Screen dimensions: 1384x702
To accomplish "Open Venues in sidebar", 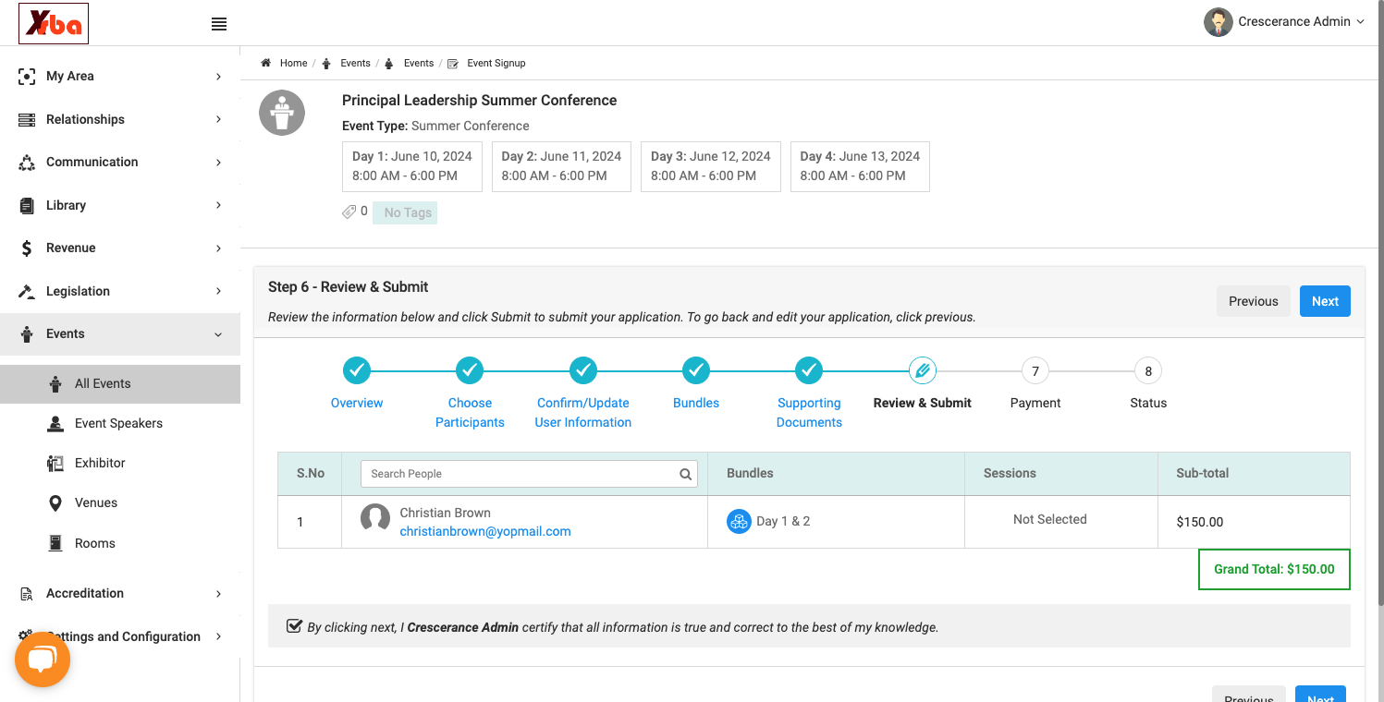I will tap(120, 502).
